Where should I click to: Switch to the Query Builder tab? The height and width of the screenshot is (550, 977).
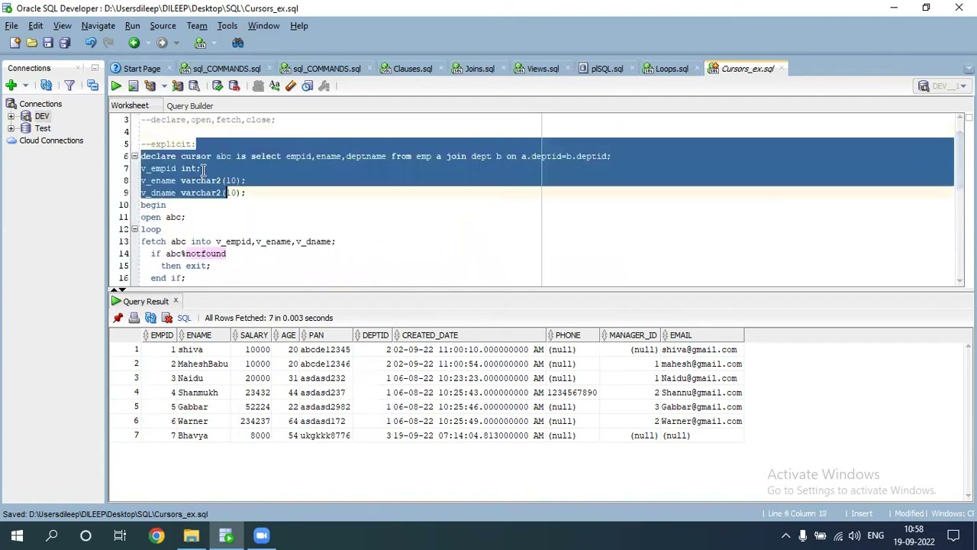190,105
